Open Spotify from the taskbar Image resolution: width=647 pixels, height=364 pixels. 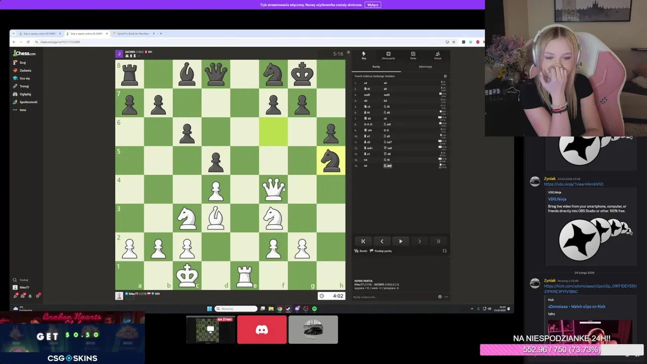click(x=314, y=308)
